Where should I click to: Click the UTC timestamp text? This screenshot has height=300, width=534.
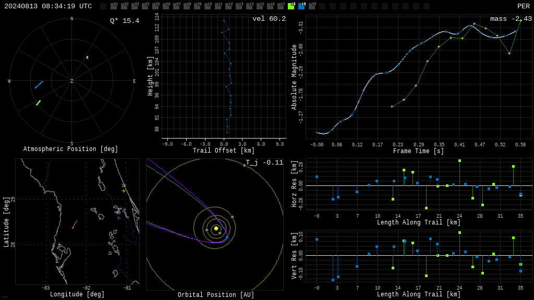[48, 6]
